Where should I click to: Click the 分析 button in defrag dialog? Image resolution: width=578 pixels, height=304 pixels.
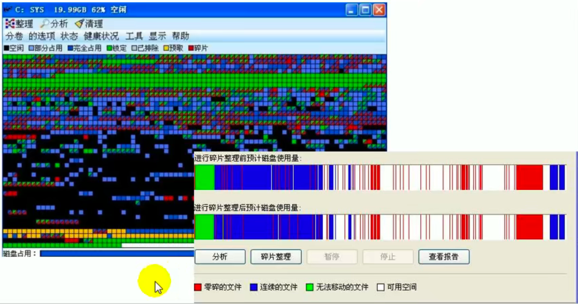(x=220, y=257)
